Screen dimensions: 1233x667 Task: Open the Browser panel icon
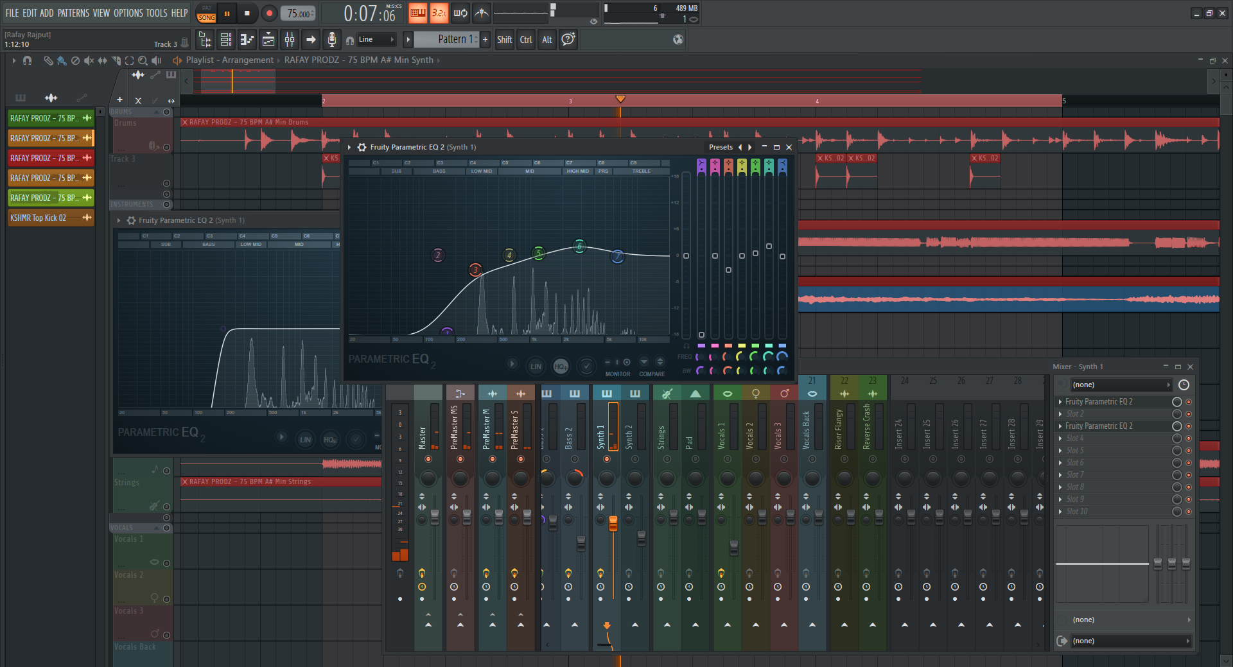pyautogui.click(x=205, y=40)
